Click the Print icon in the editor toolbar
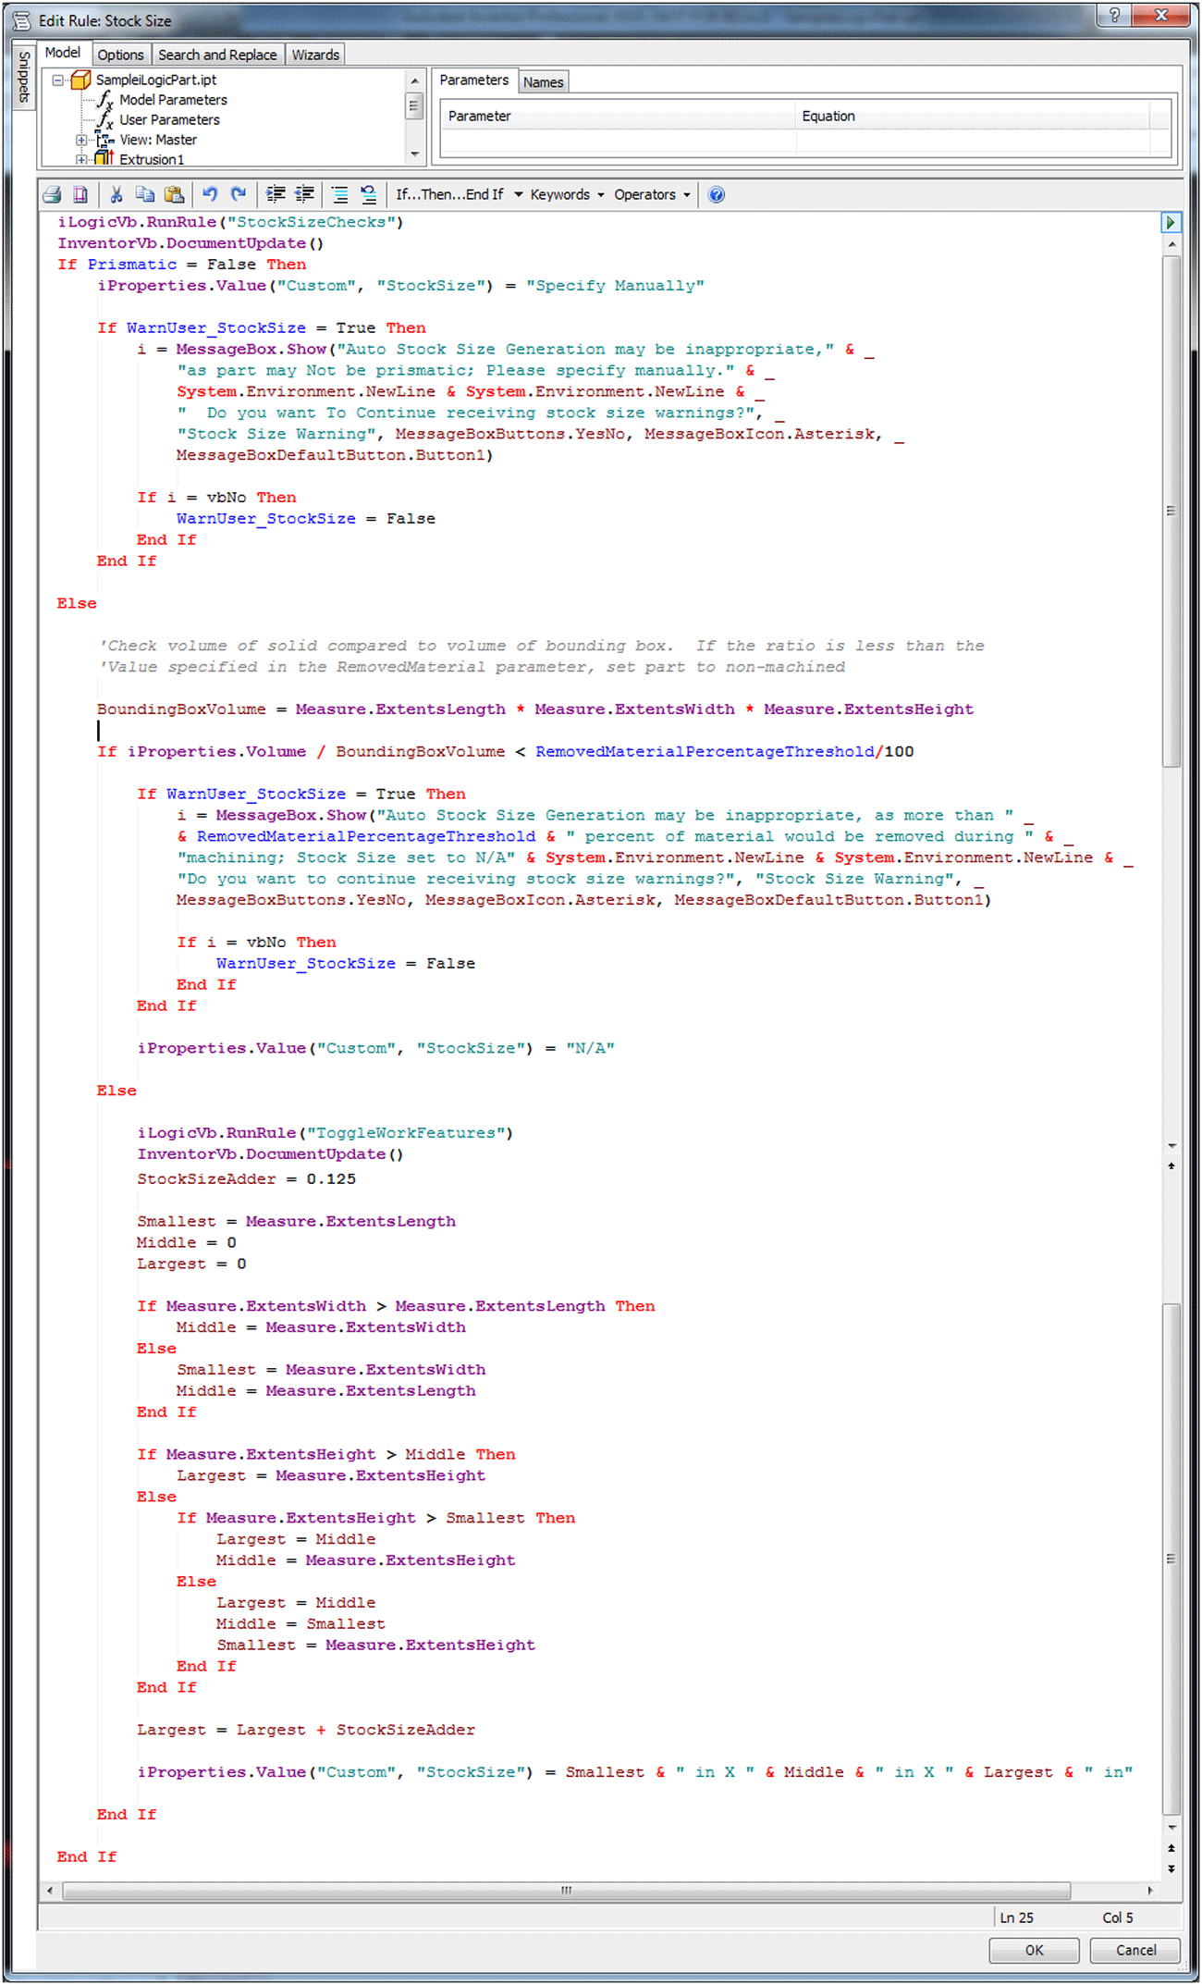The width and height of the screenshot is (1202, 1985). (53, 194)
